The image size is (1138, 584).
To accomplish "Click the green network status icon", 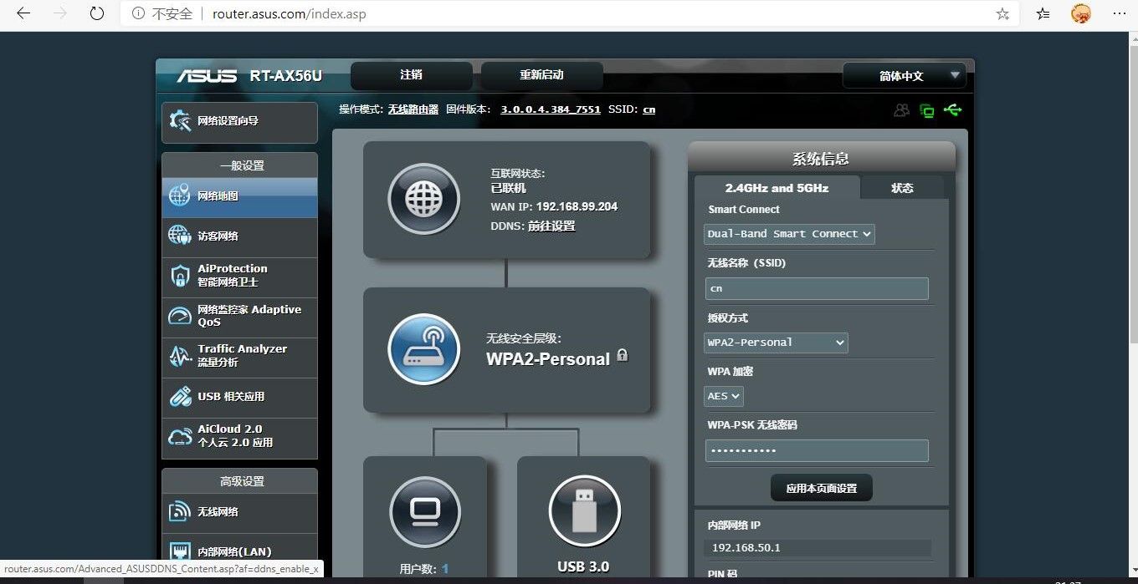I will [x=926, y=110].
